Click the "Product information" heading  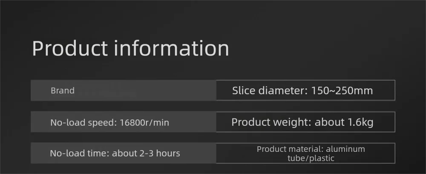coord(130,49)
